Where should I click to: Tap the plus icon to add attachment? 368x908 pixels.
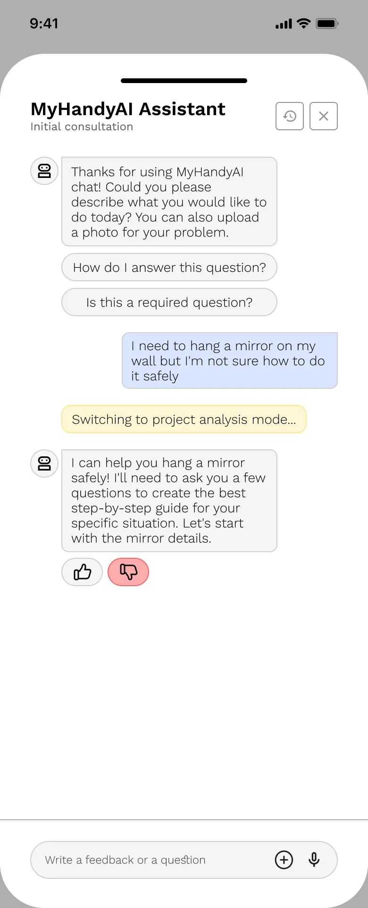click(284, 860)
